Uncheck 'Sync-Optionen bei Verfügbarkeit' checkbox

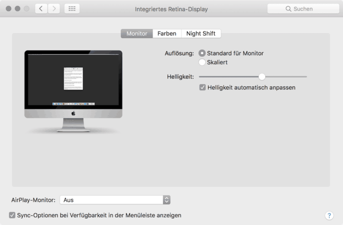pos(12,215)
